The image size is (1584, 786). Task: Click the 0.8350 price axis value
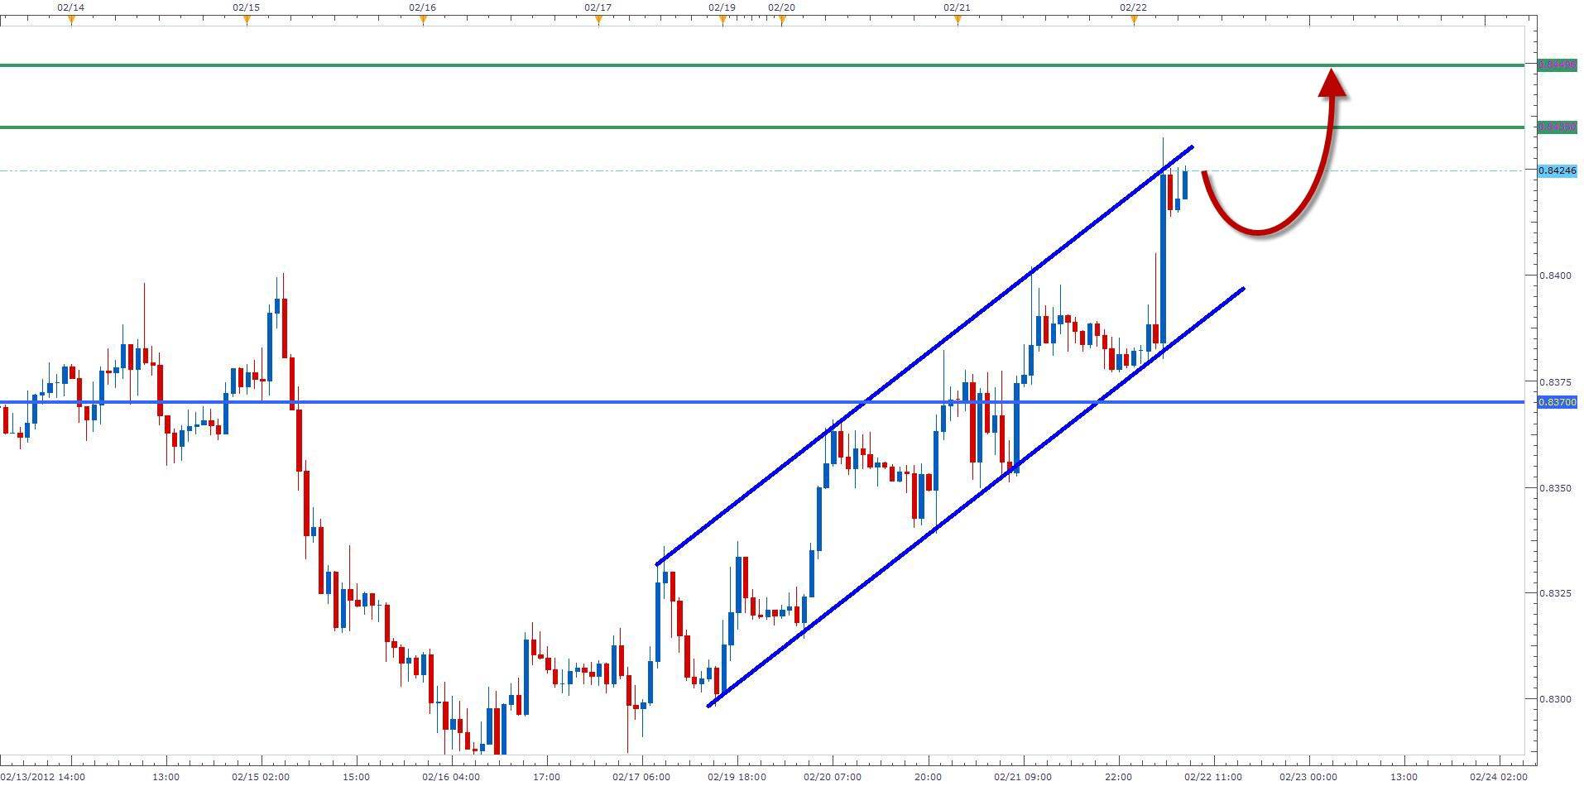point(1553,488)
